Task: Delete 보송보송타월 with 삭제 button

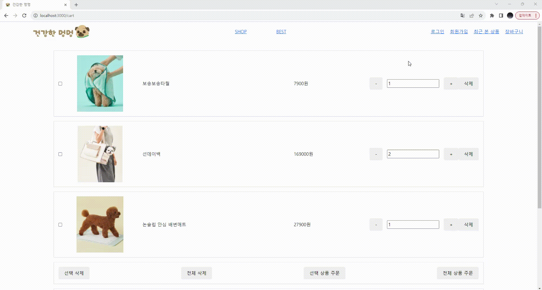Action: click(x=469, y=84)
